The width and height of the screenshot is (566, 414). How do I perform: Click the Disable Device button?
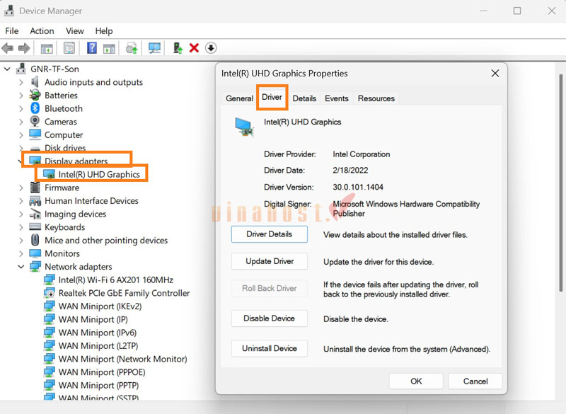(x=270, y=318)
